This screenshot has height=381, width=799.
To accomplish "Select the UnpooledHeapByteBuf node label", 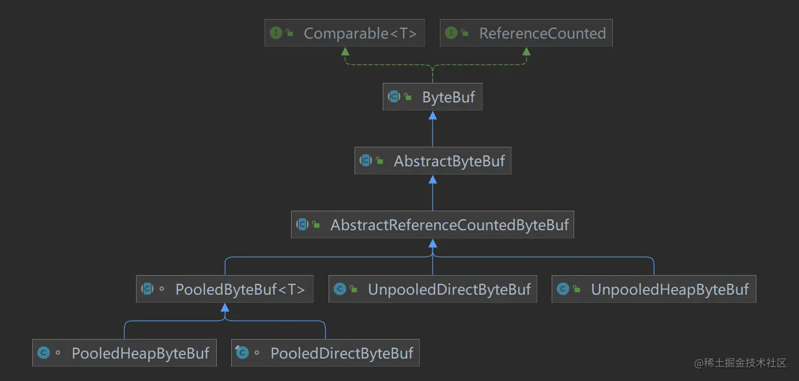I will 669,289.
